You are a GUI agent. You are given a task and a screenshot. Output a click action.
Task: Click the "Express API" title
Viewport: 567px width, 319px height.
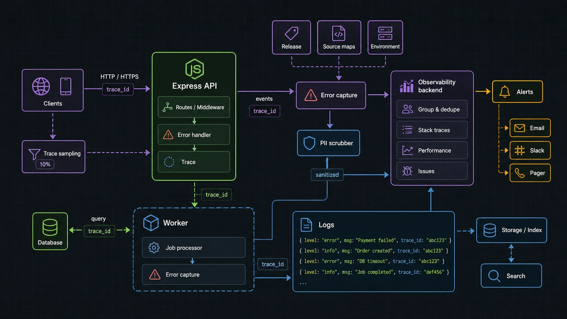pos(194,86)
